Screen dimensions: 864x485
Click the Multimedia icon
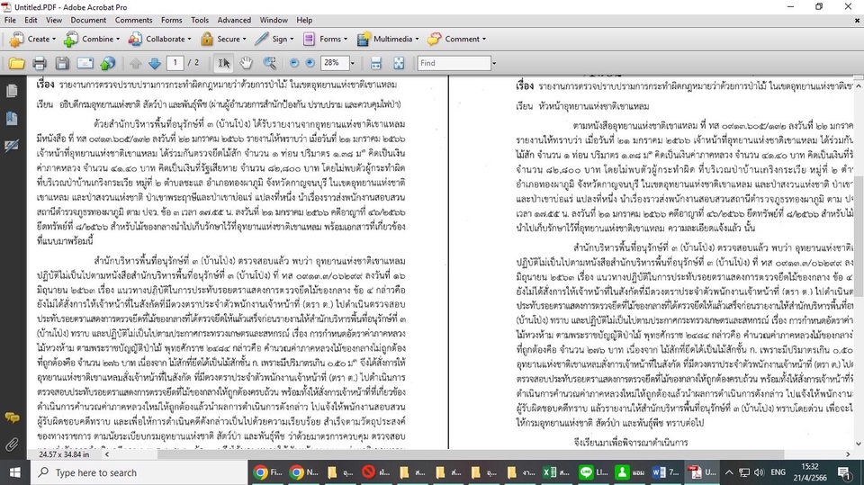pyautogui.click(x=364, y=39)
